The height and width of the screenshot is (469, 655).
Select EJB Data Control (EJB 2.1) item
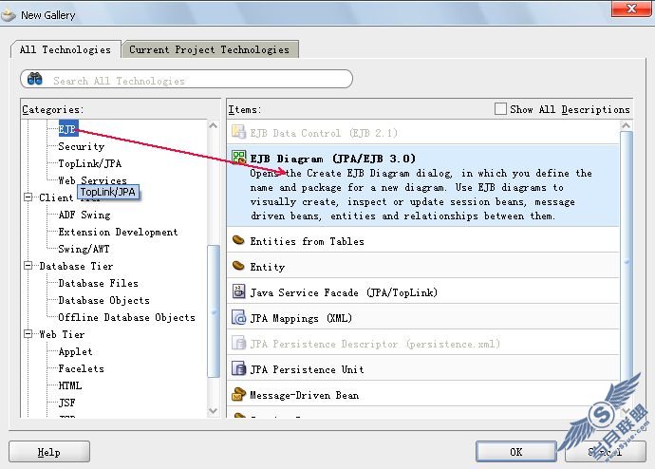click(422, 133)
